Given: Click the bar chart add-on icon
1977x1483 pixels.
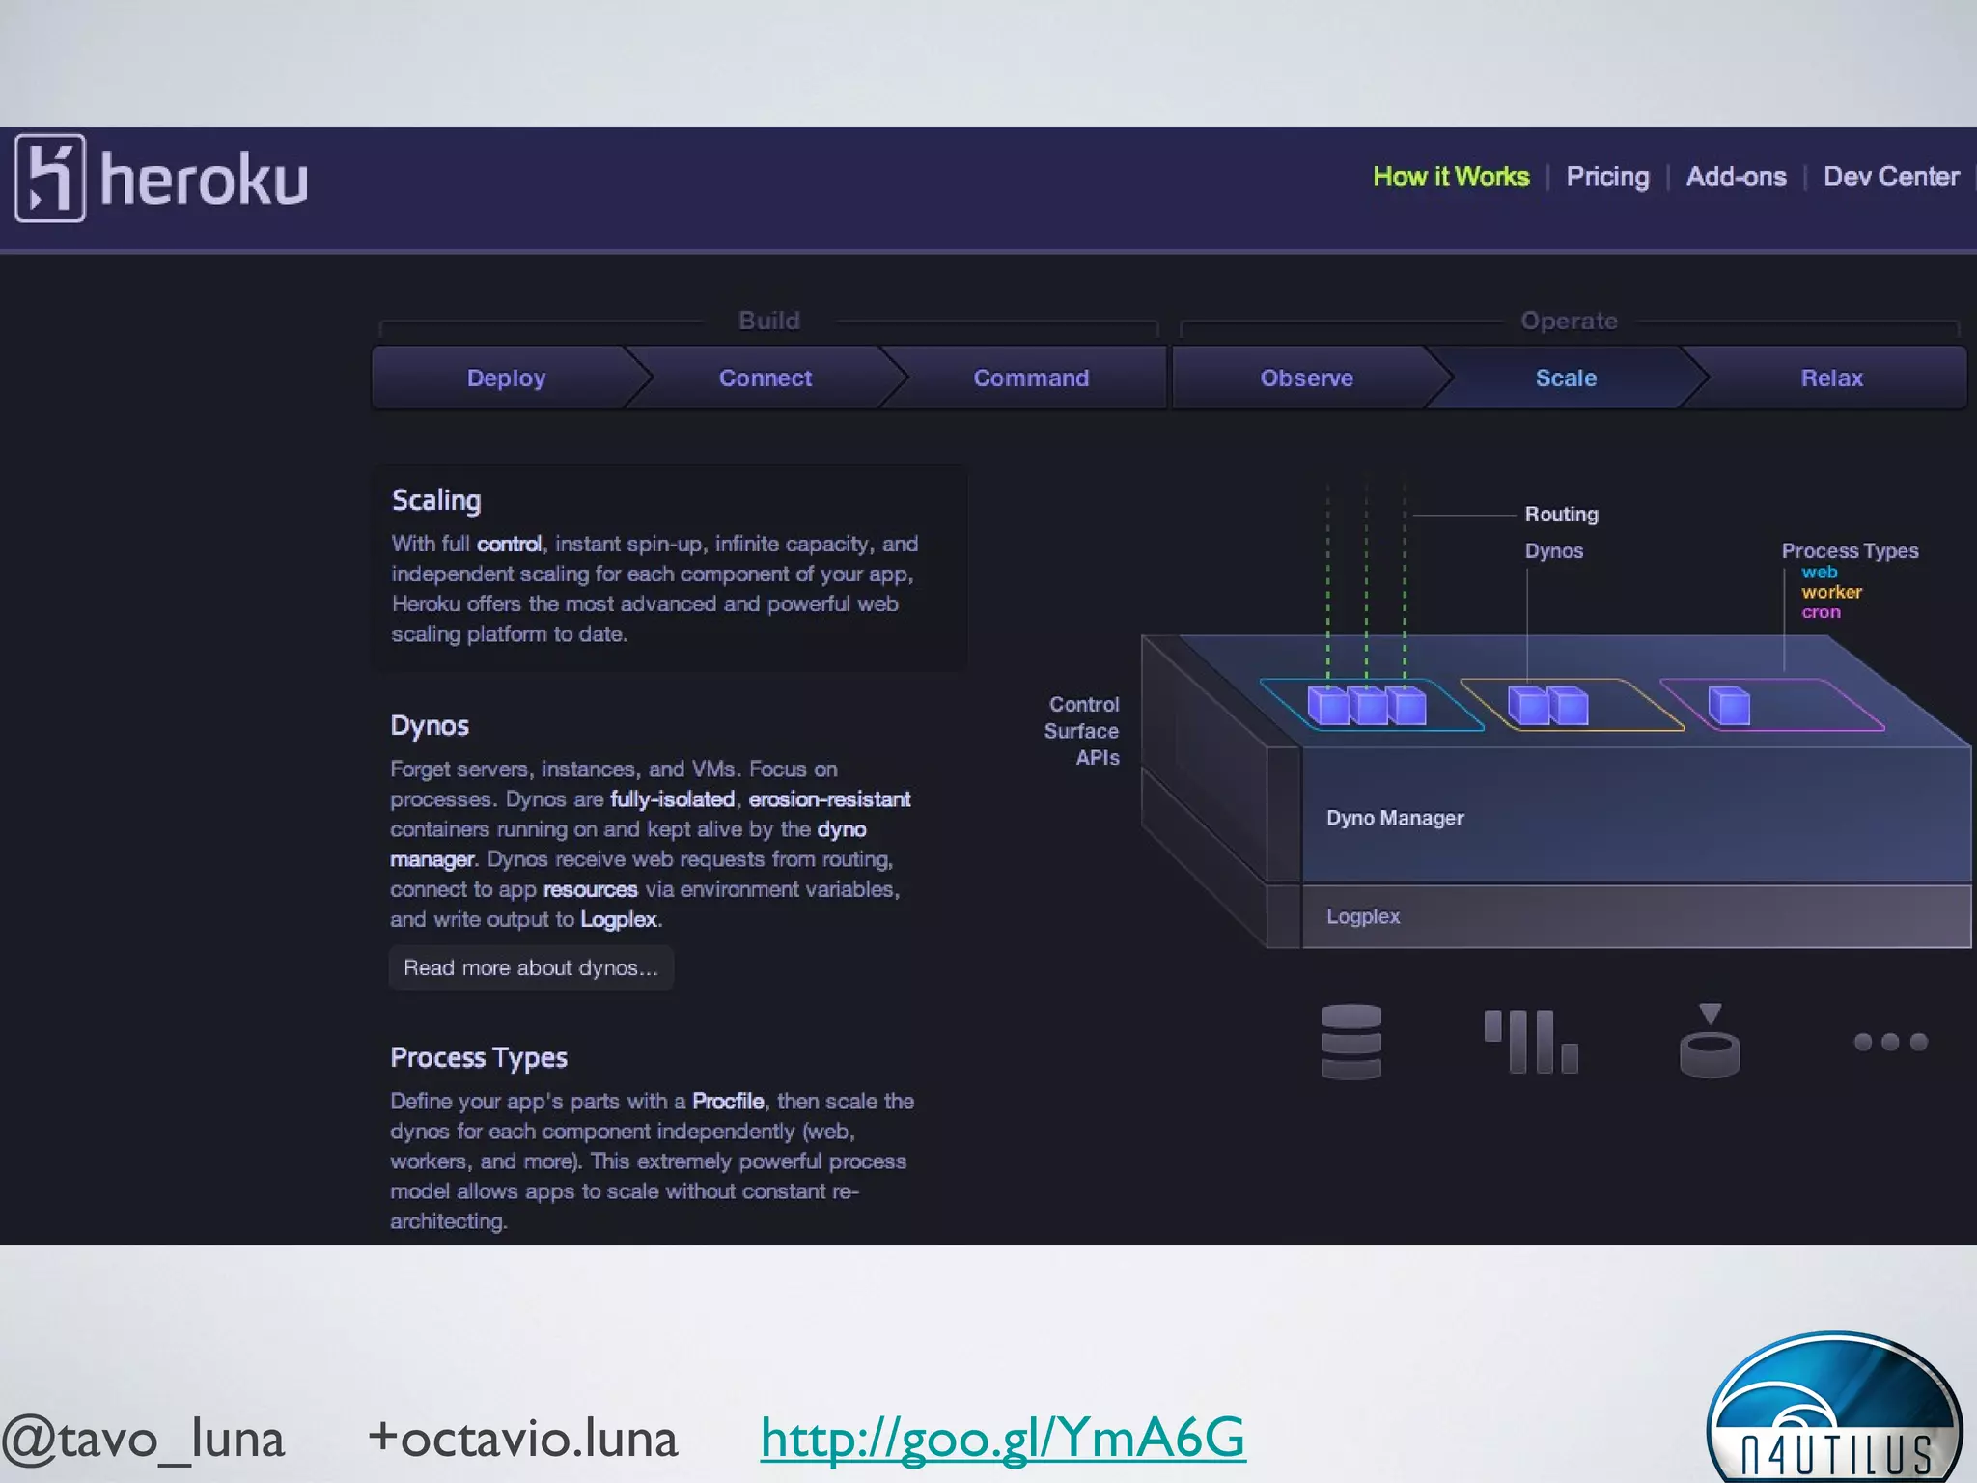Looking at the screenshot, I should [1530, 1042].
